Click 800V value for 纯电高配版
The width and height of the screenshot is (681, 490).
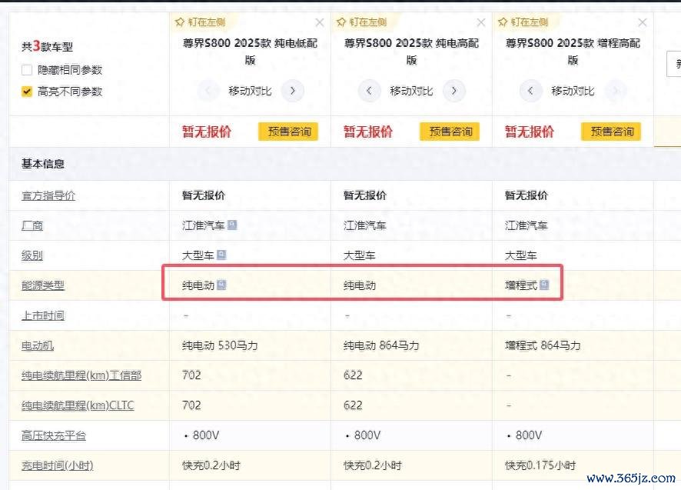pyautogui.click(x=367, y=435)
